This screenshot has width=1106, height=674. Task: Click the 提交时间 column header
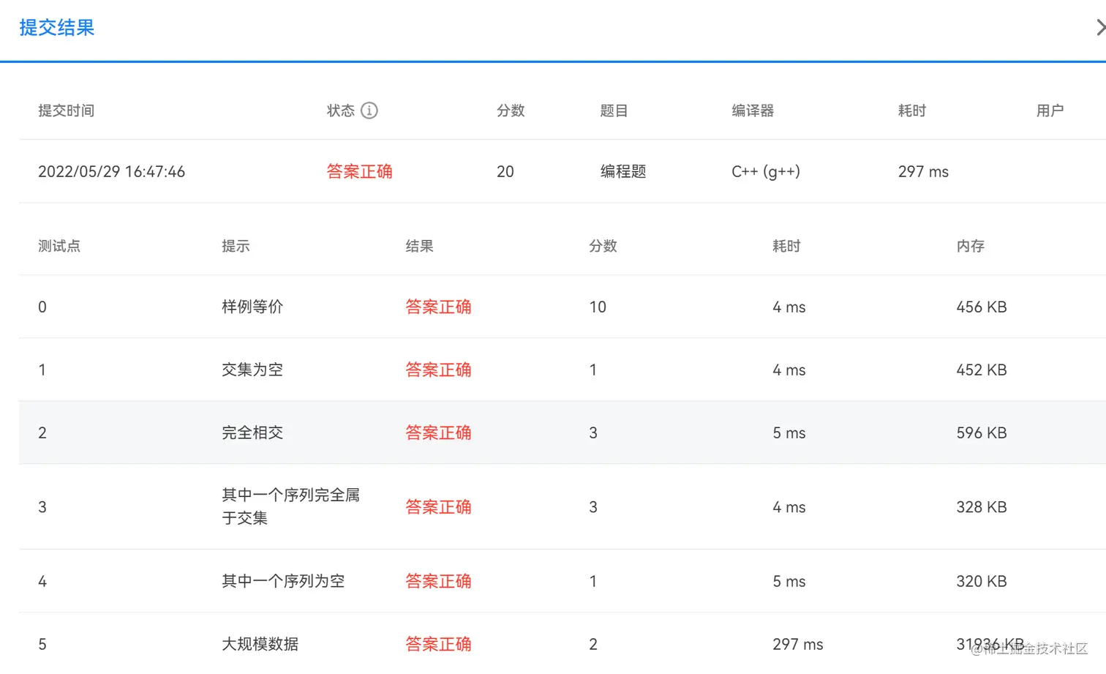pos(66,111)
